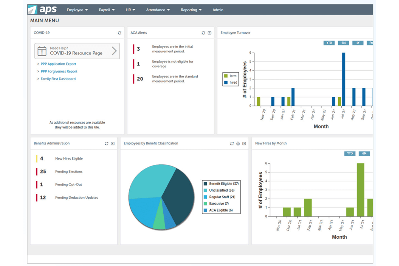This screenshot has width=399, height=266.
Task: Follow the PPP Forgiveness Report link
Action: (x=59, y=71)
